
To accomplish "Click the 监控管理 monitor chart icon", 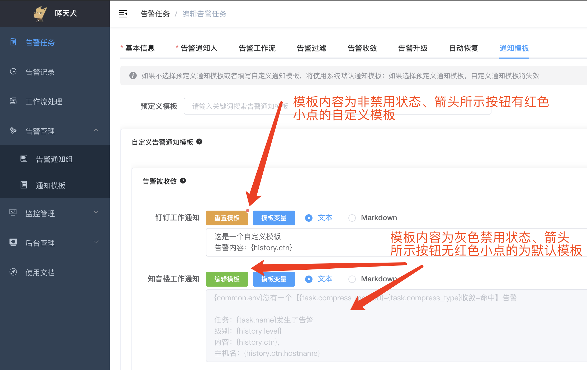I will (13, 212).
